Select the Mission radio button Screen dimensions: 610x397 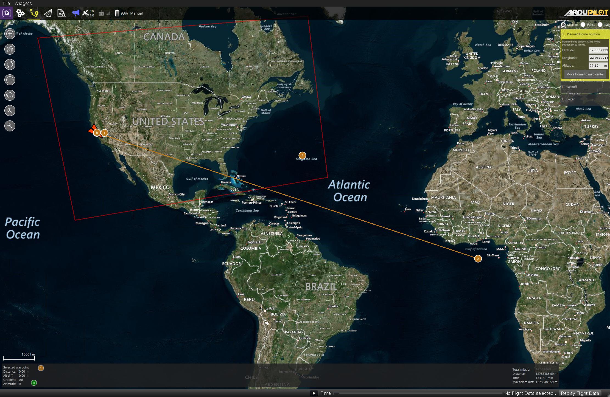[x=570, y=25]
